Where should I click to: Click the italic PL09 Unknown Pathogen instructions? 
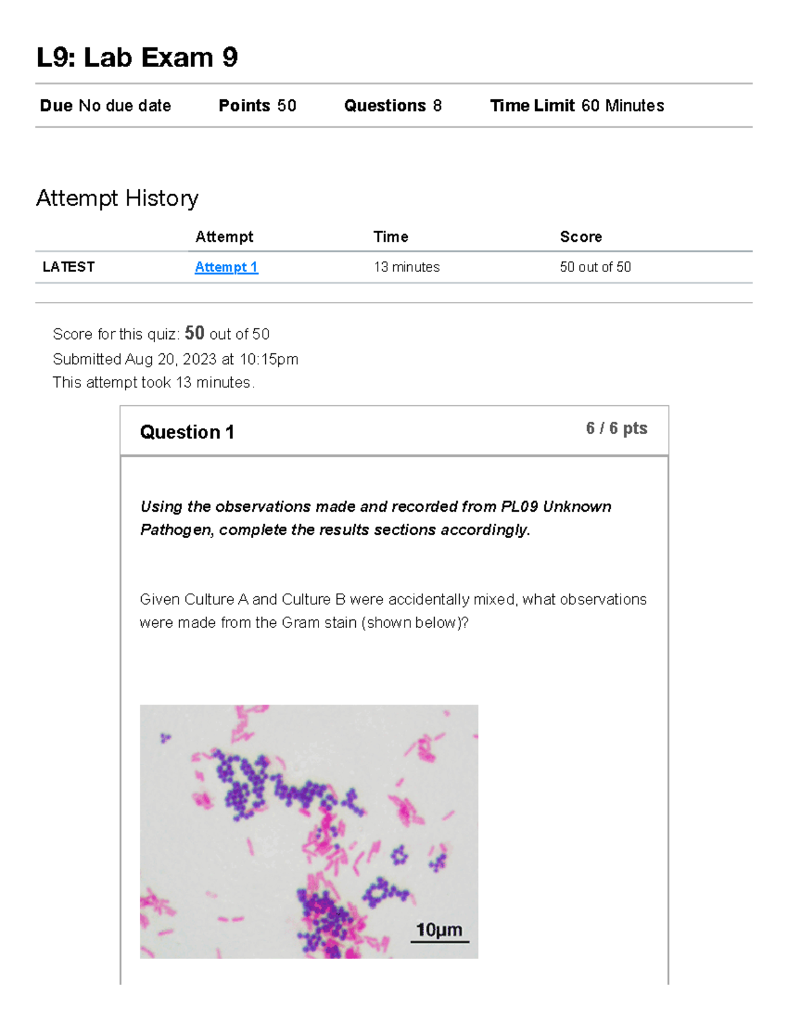tap(375, 518)
